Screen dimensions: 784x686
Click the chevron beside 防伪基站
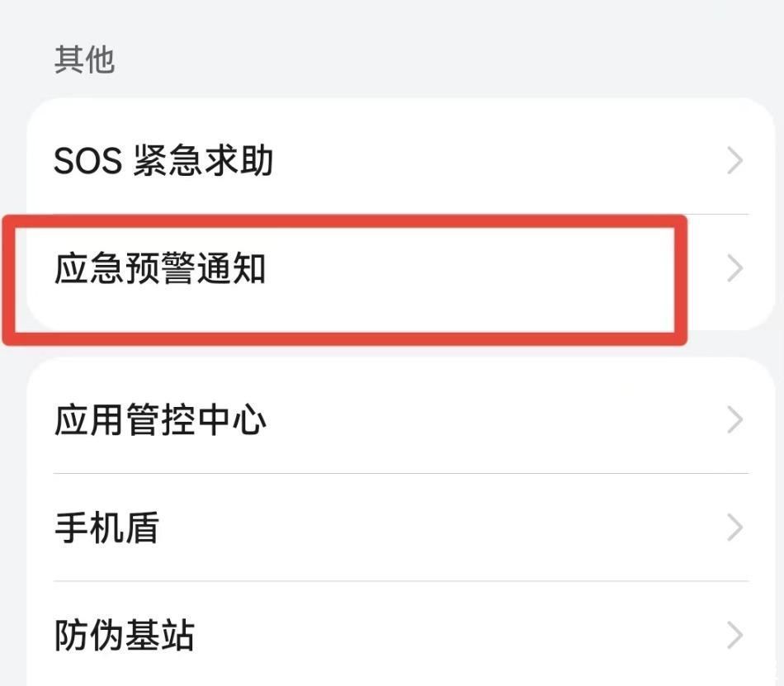point(733,635)
